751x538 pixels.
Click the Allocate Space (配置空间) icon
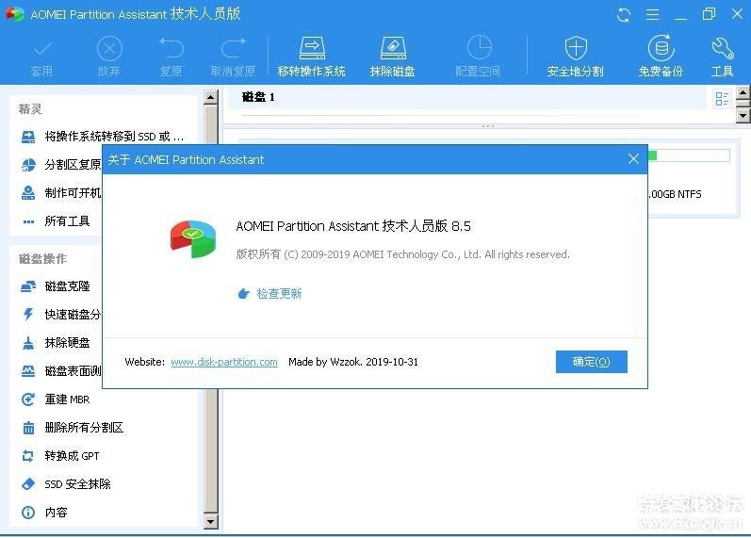click(x=478, y=56)
